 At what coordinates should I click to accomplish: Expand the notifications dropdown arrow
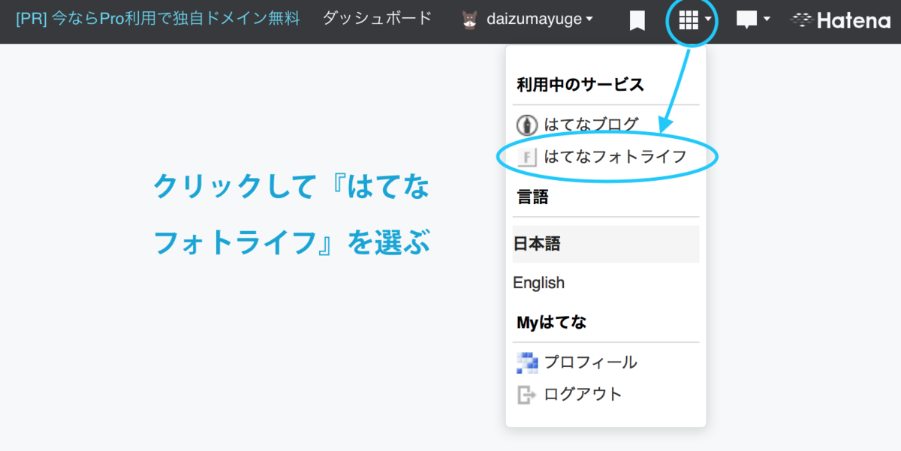click(767, 20)
